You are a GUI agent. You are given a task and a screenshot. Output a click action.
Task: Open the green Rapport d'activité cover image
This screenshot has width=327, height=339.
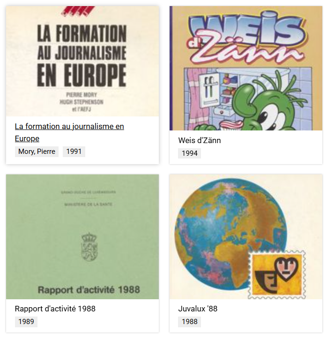tap(82, 237)
